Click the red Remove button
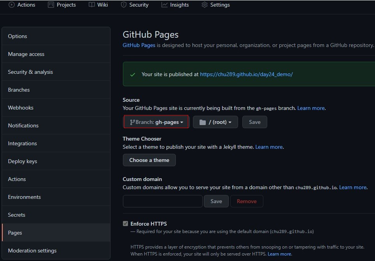 coord(247,201)
